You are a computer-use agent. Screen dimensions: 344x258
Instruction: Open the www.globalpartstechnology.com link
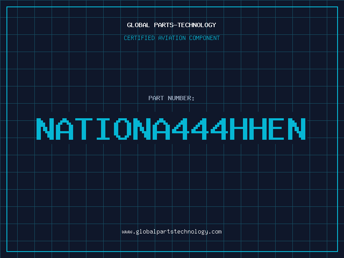172,232
